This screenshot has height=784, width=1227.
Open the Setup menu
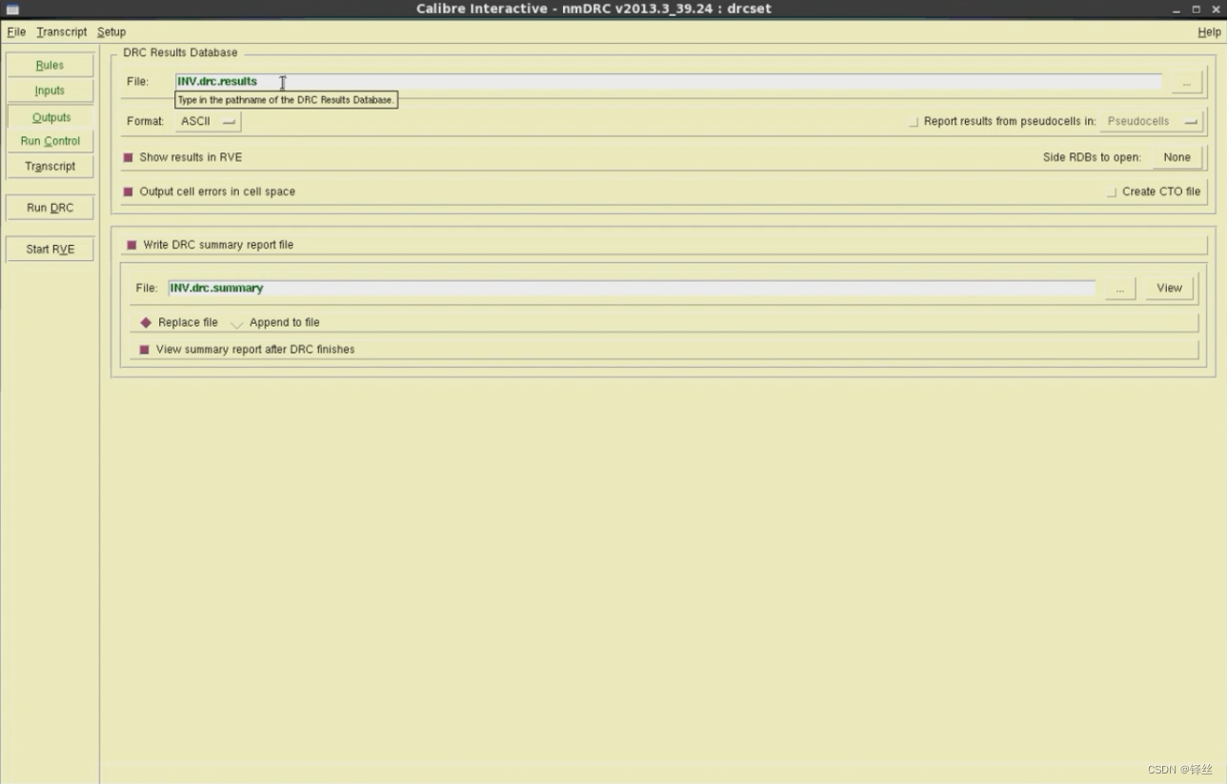coord(111,31)
